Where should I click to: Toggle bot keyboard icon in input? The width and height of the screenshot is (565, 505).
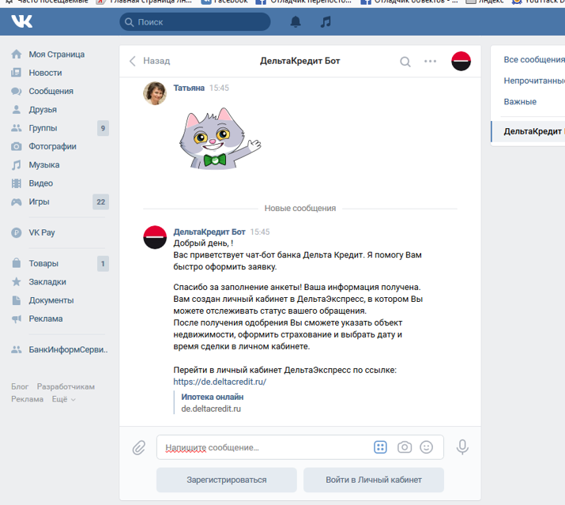point(381,447)
